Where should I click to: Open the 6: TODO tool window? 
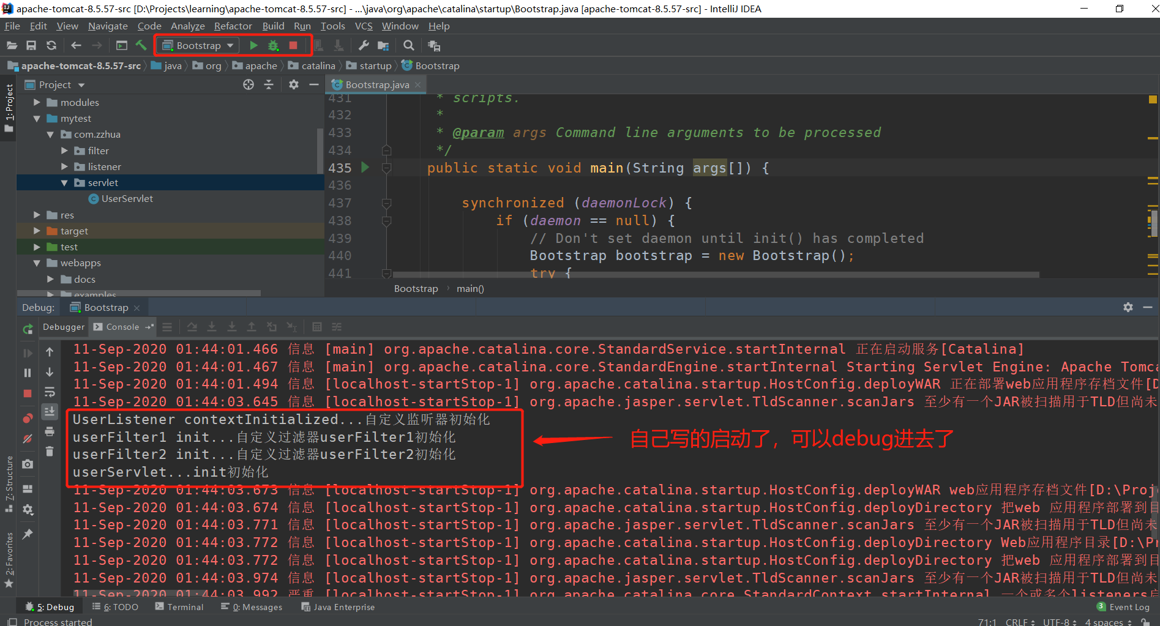[x=115, y=607]
